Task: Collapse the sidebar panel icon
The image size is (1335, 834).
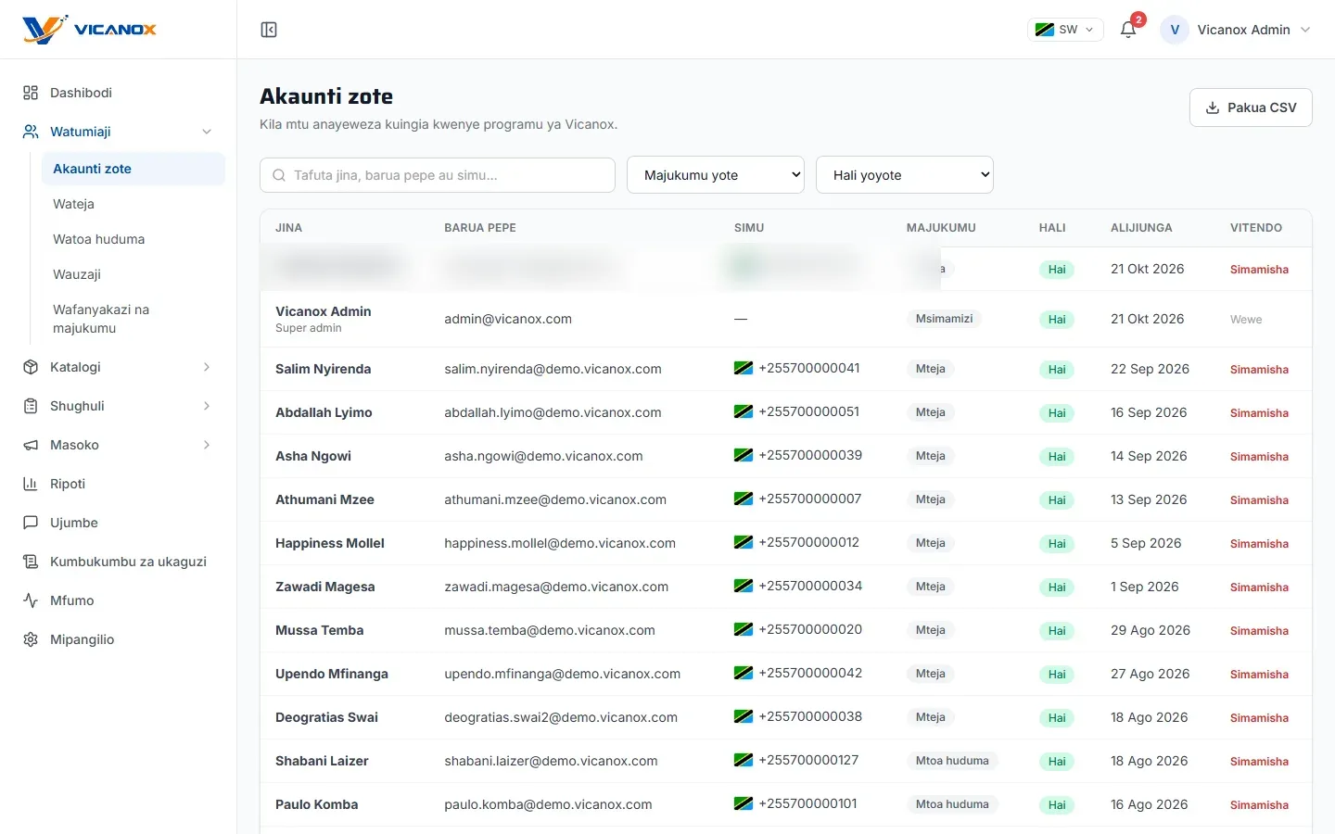Action: (x=269, y=30)
